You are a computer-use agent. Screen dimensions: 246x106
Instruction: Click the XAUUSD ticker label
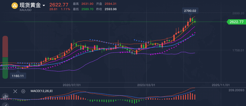tap(25, 10)
